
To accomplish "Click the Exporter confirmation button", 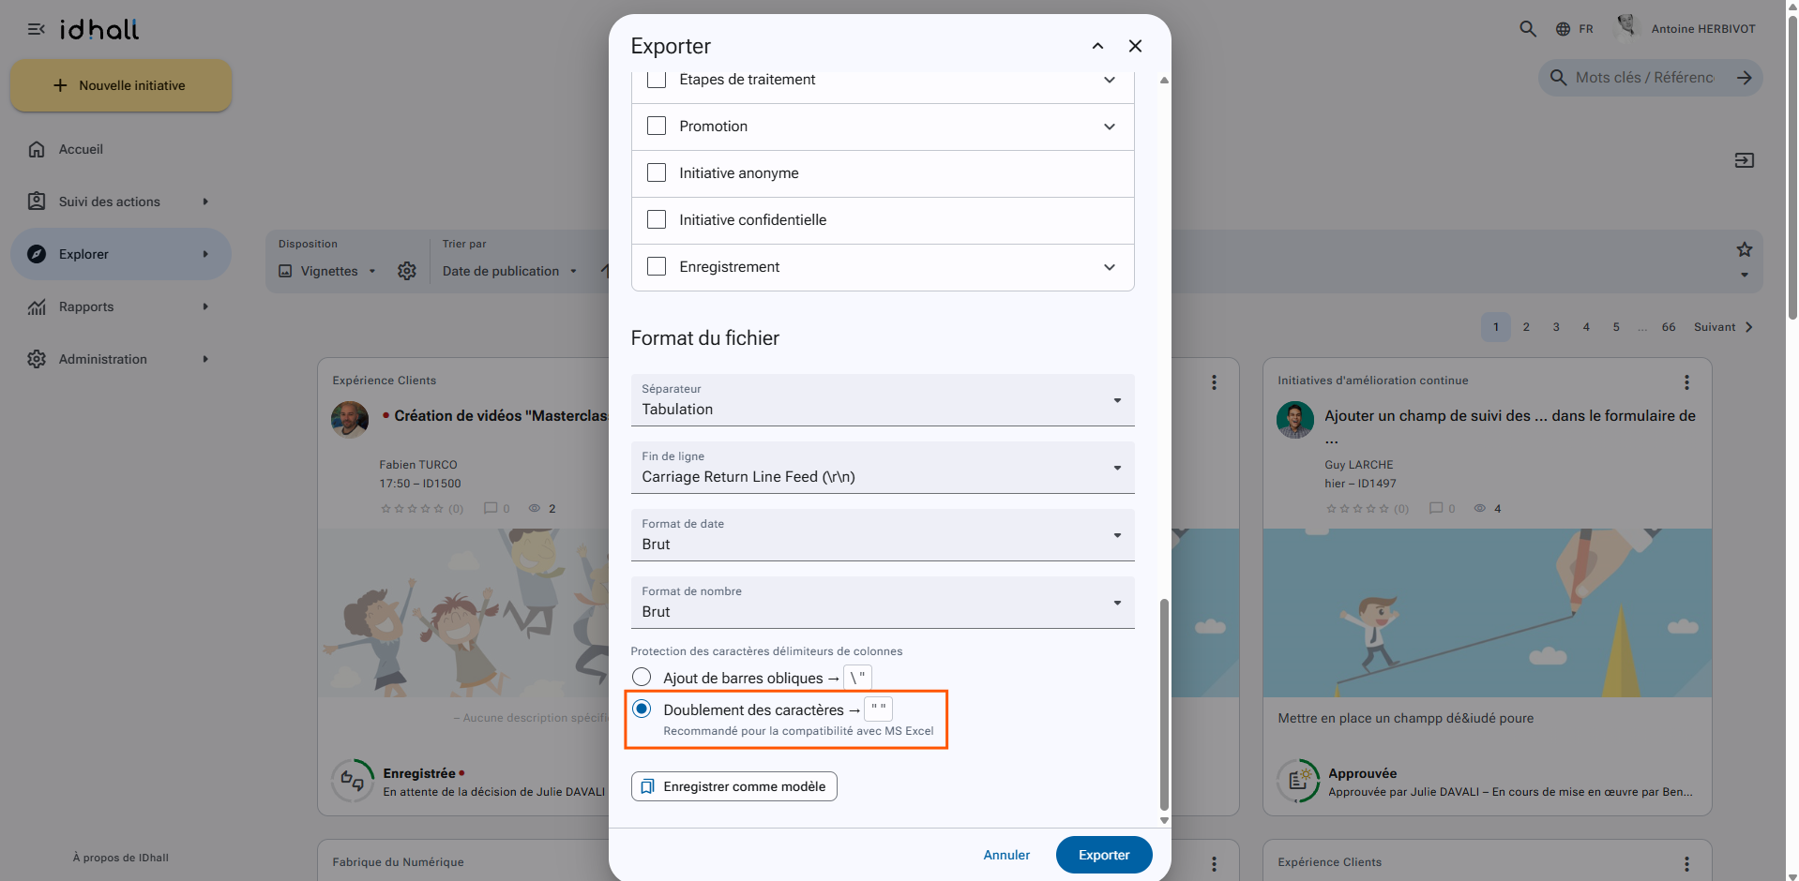I will [1104, 855].
